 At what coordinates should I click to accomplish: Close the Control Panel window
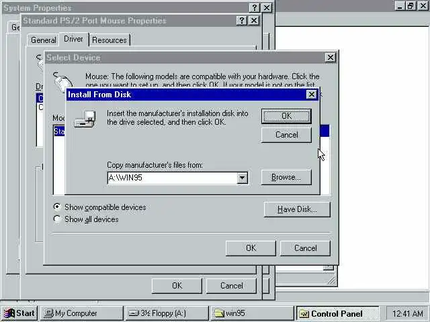pos(423,6)
